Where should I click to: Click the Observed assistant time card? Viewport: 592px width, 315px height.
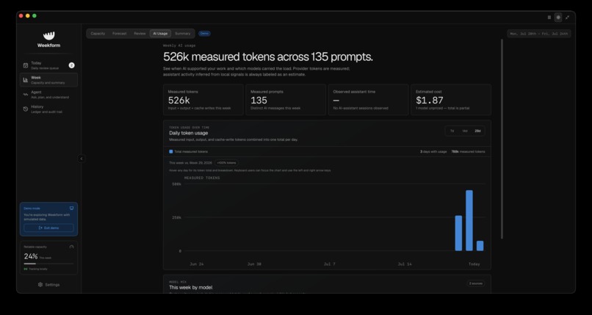pyautogui.click(x=369, y=100)
